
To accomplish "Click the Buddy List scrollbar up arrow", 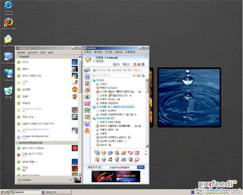I will click(80, 56).
